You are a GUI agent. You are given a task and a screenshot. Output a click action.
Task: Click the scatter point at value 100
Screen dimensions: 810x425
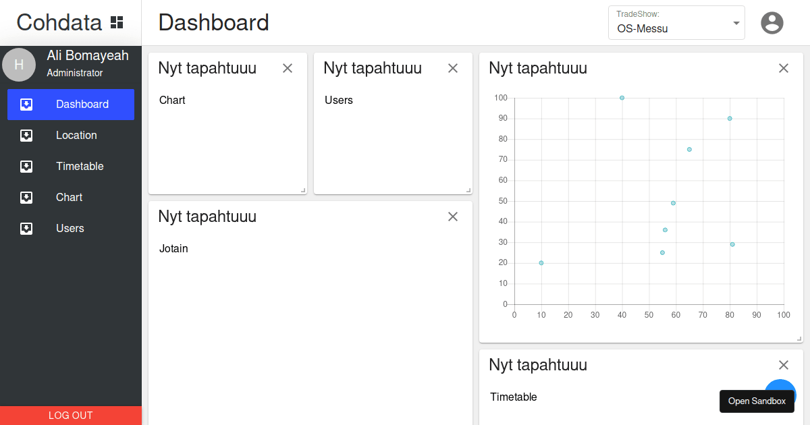[x=622, y=98]
